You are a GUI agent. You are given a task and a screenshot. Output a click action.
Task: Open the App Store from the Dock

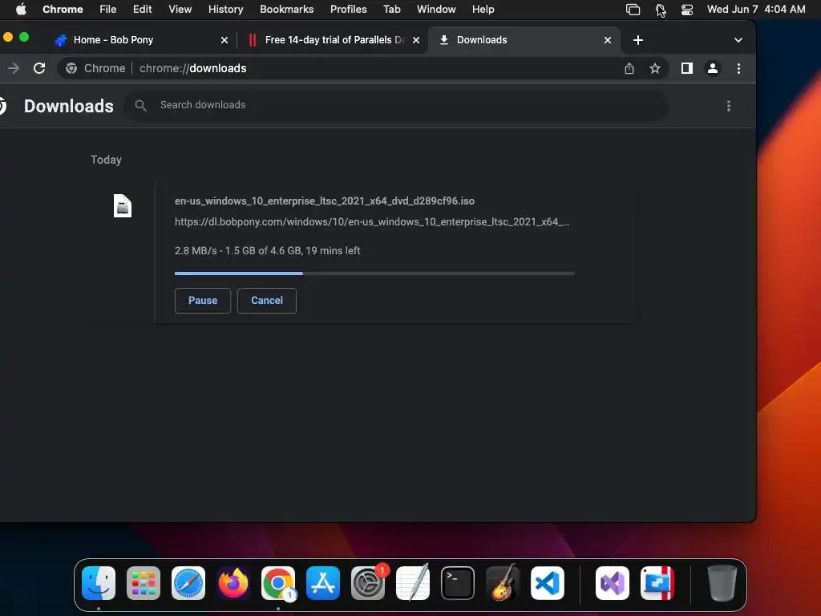[322, 582]
